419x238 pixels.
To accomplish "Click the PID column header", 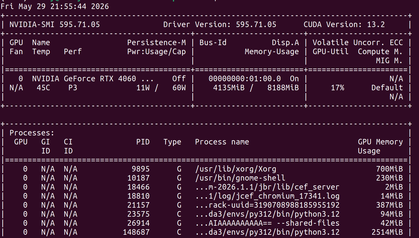I will point(143,142).
